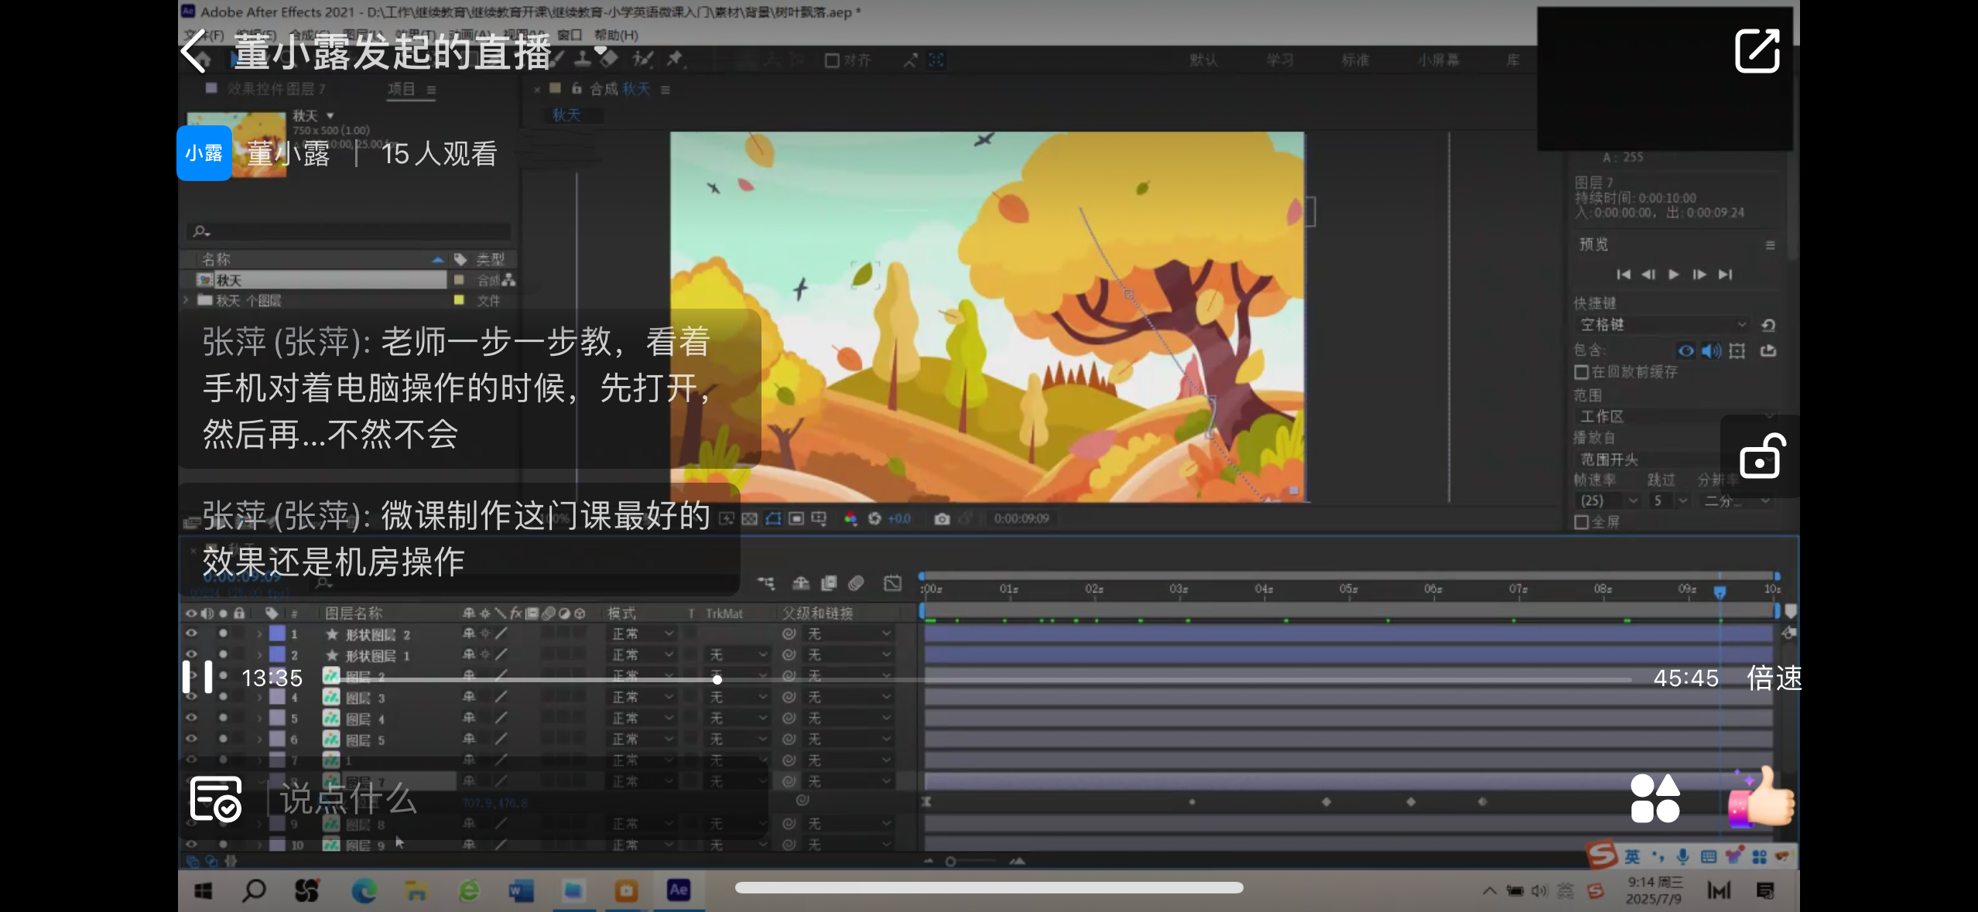Viewport: 1978px width, 912px height.
Task: Toggle the 对齐 snapping checkbox in toolbar
Action: click(x=832, y=60)
